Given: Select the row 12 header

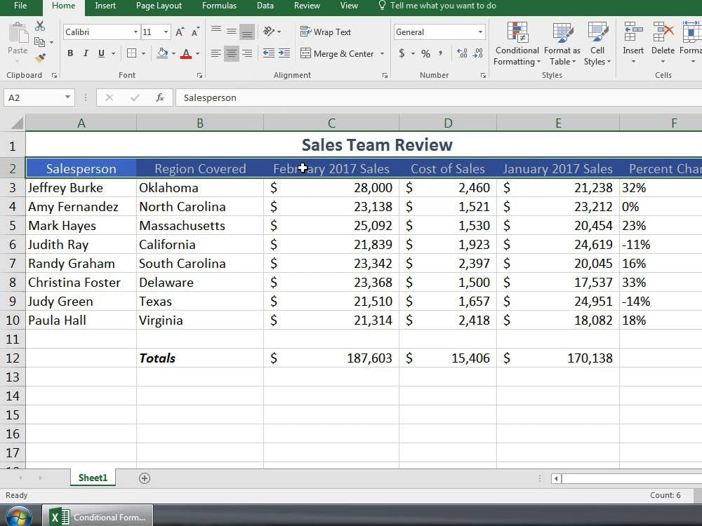Looking at the screenshot, I should 13,358.
